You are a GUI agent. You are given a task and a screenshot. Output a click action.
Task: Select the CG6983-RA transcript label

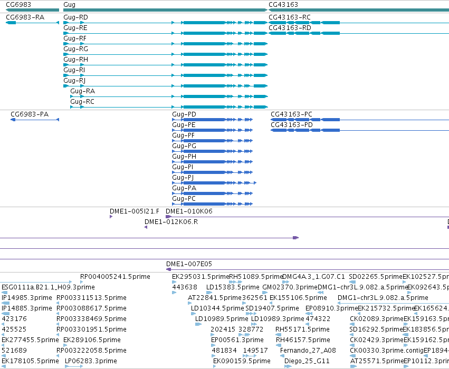[x=25, y=17]
